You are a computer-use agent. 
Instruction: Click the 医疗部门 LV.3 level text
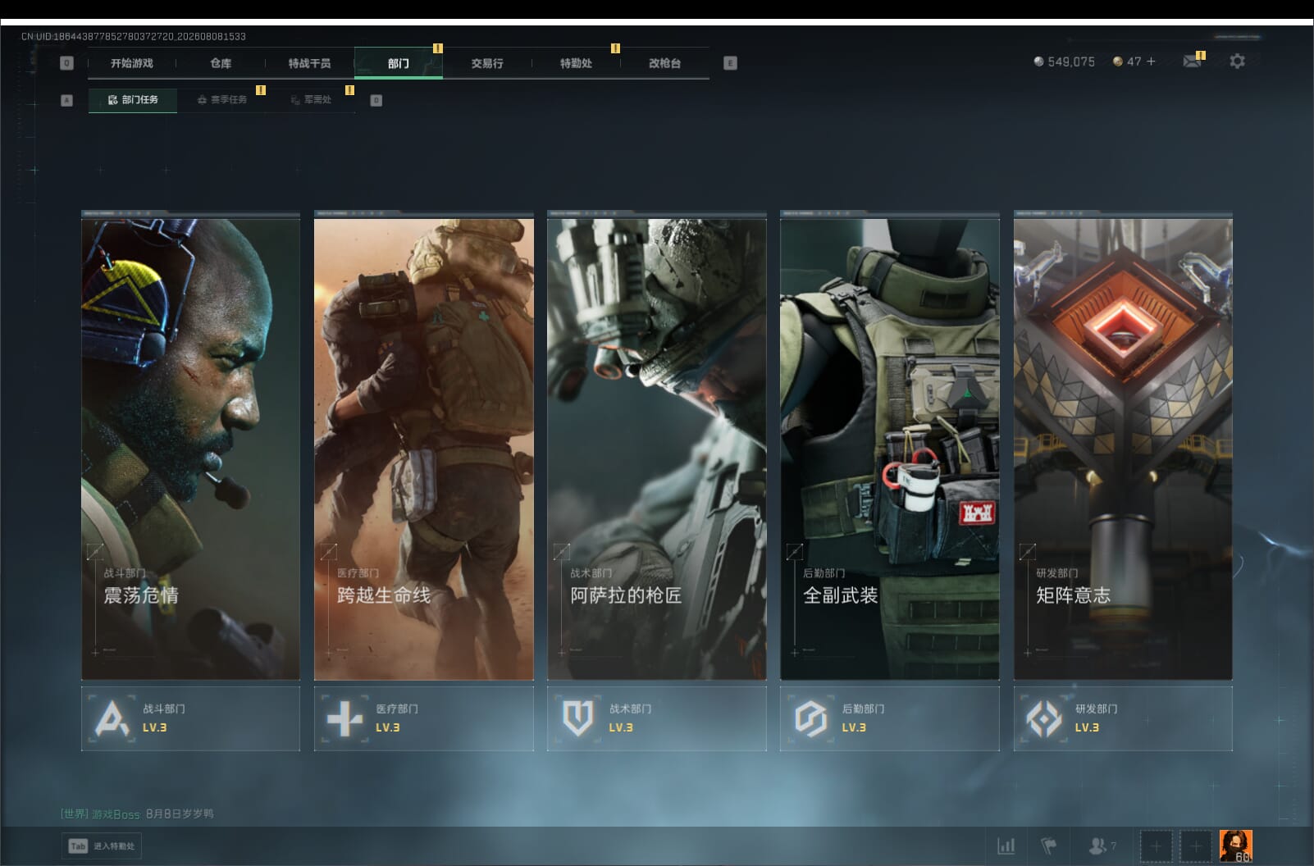(x=387, y=727)
